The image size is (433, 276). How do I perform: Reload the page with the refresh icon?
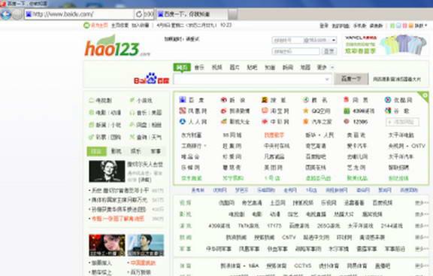pos(139,14)
